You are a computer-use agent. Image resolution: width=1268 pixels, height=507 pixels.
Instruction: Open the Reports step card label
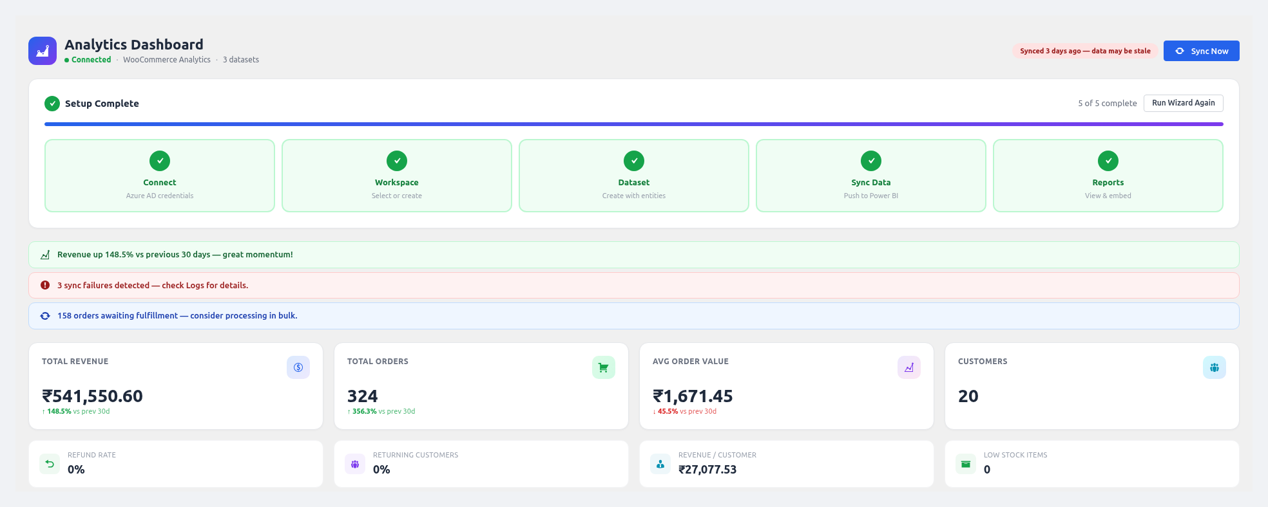pyautogui.click(x=1108, y=183)
